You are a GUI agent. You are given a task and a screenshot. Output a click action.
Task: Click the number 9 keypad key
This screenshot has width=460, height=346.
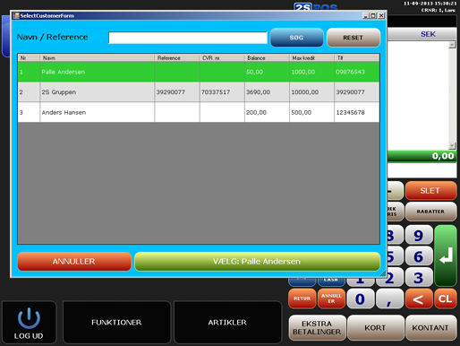point(419,235)
